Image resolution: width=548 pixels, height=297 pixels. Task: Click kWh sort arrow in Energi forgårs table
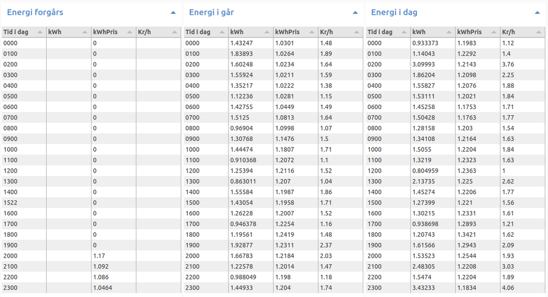(85, 32)
